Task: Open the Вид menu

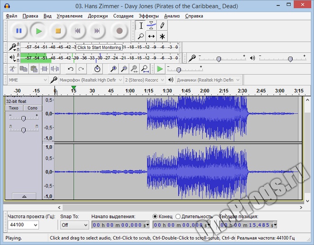Action: pyautogui.click(x=48, y=16)
